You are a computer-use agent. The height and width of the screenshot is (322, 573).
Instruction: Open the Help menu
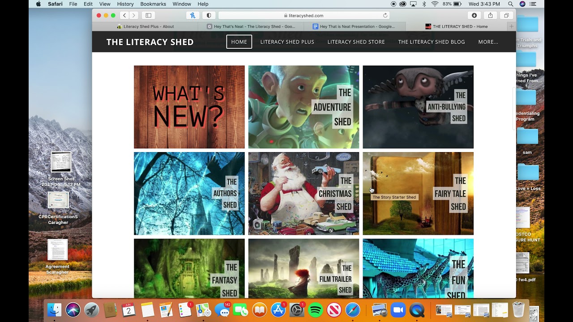[x=203, y=4]
